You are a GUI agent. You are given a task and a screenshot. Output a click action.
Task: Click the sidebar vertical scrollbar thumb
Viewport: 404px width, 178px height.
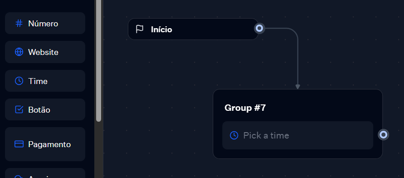[x=98, y=61]
